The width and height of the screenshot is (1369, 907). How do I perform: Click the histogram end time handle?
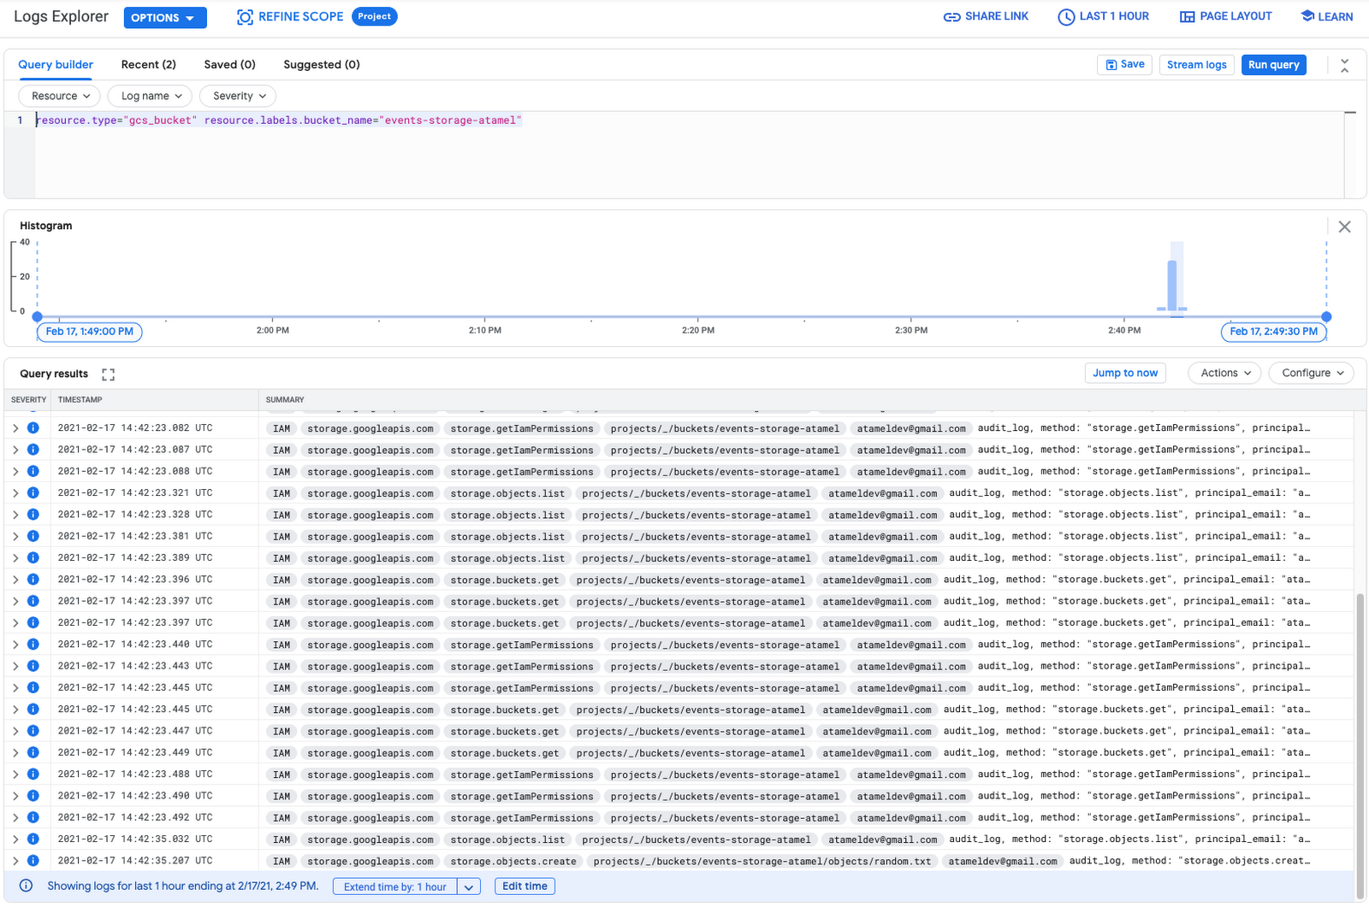click(1326, 316)
